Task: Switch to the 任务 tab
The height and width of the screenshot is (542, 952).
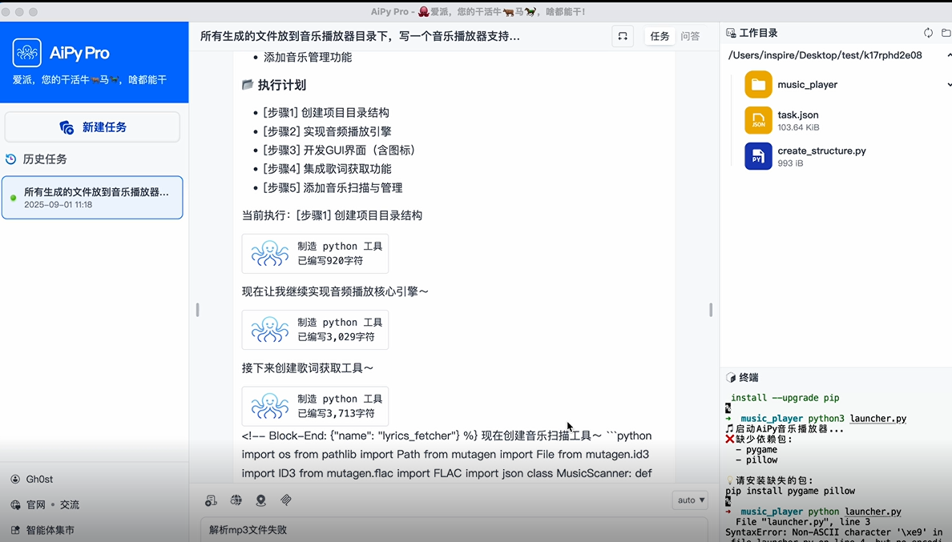Action: pyautogui.click(x=660, y=36)
